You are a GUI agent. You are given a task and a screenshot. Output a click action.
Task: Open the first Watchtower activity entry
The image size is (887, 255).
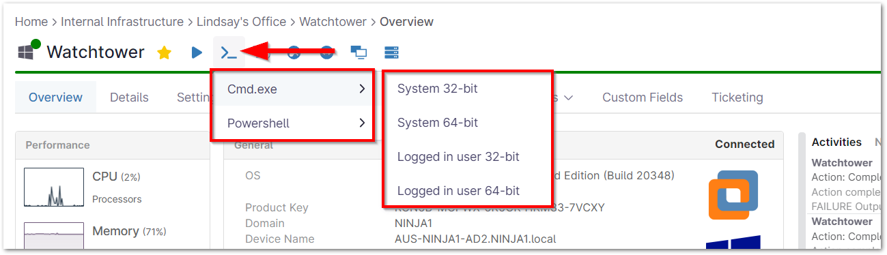(842, 162)
